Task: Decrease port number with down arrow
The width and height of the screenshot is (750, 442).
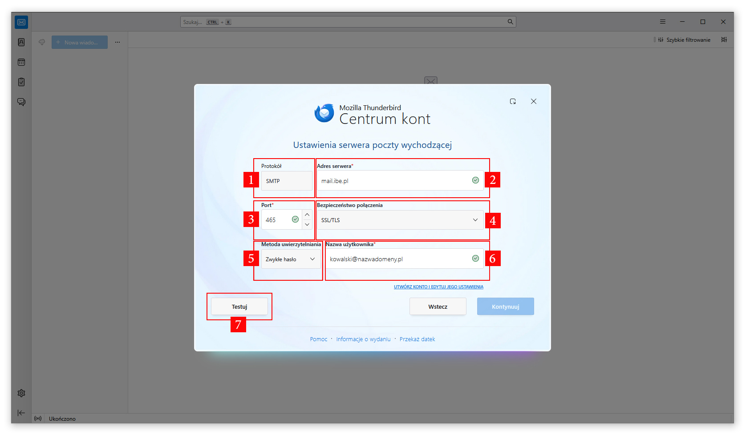Action: 307,224
